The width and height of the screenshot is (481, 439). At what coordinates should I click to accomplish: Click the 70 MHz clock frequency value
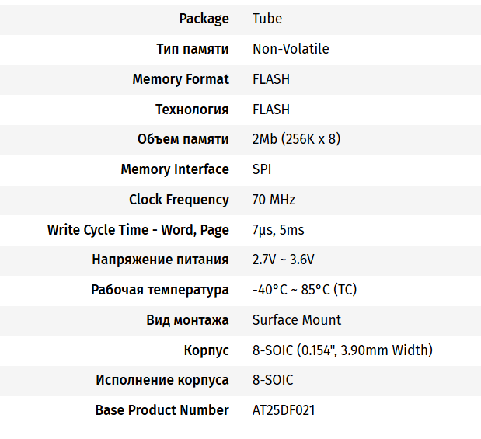(274, 200)
